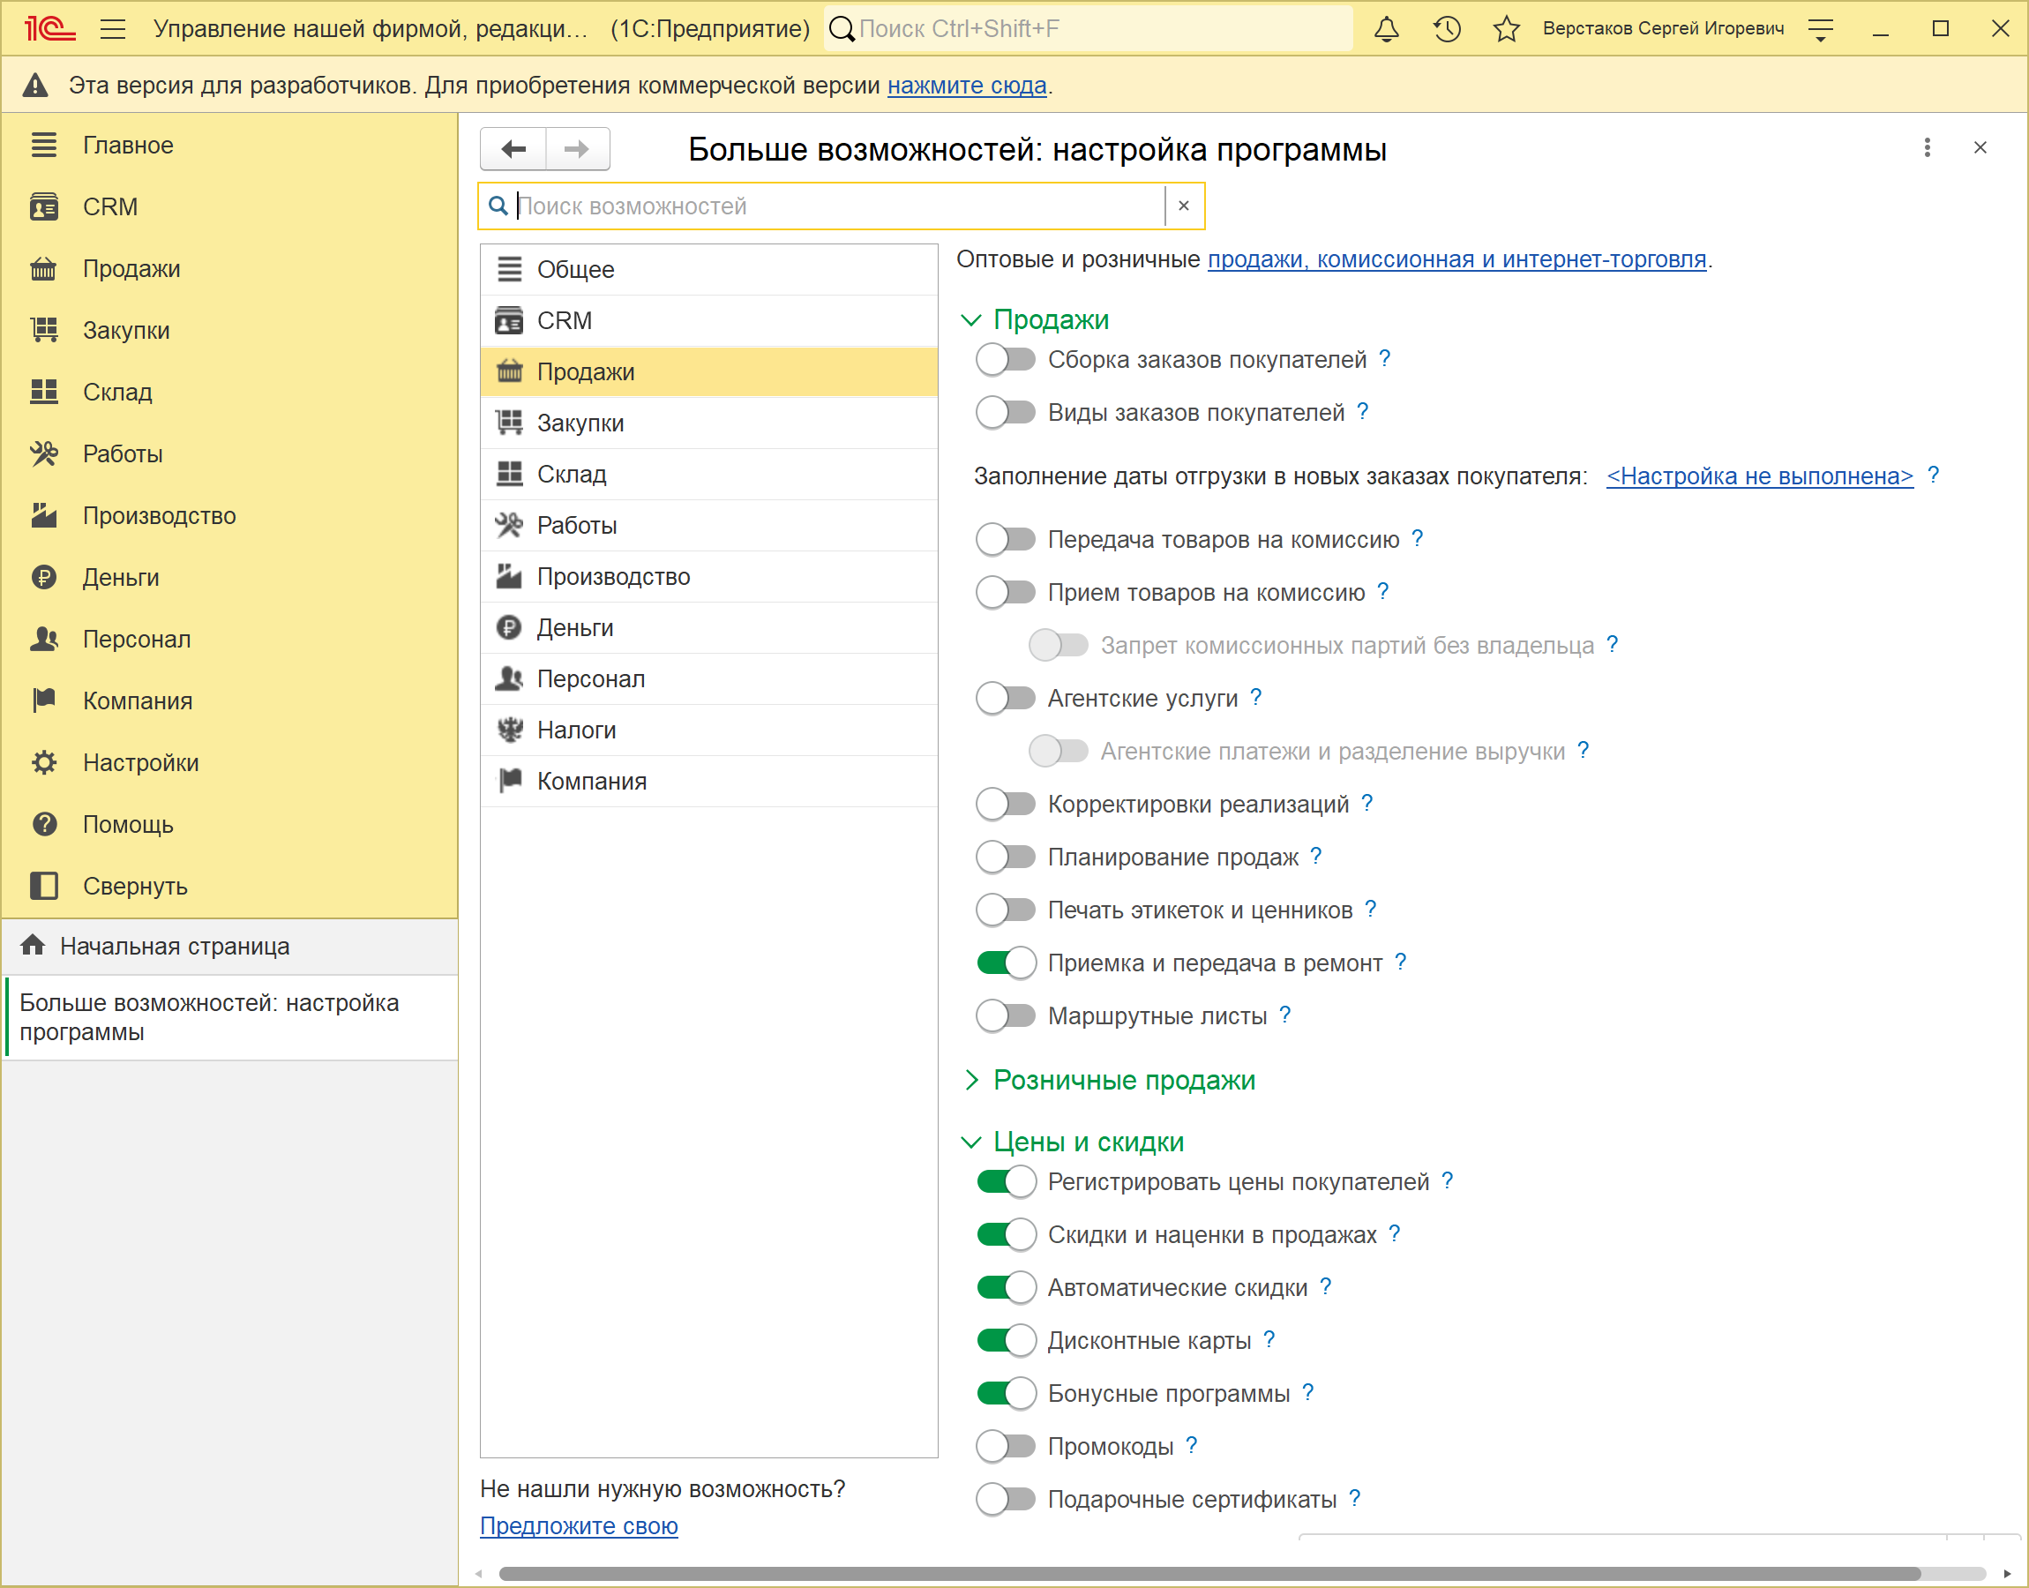This screenshot has width=2029, height=1588.
Task: Click help icon for Агентские услуги
Action: 1254,697
